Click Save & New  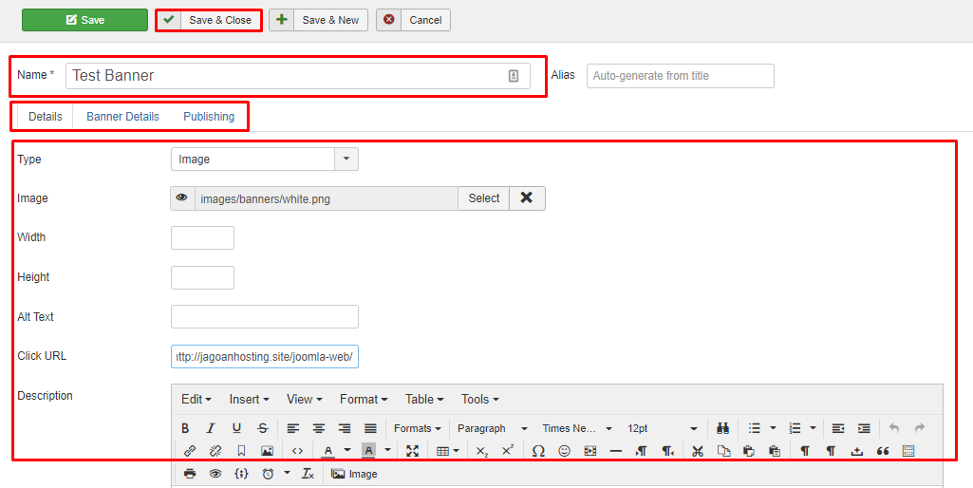[x=318, y=20]
